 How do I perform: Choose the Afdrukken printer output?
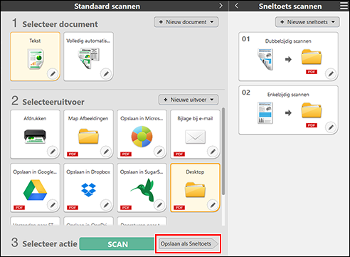click(35, 134)
